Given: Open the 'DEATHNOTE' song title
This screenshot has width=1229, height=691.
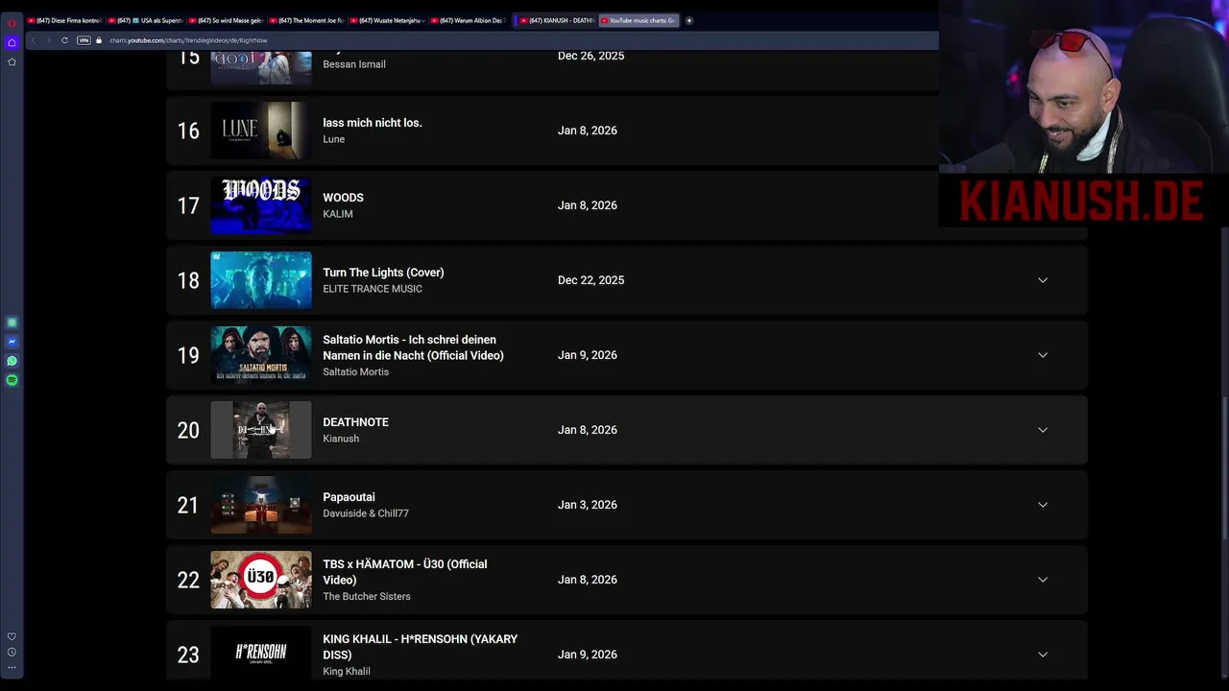Looking at the screenshot, I should pyautogui.click(x=355, y=422).
